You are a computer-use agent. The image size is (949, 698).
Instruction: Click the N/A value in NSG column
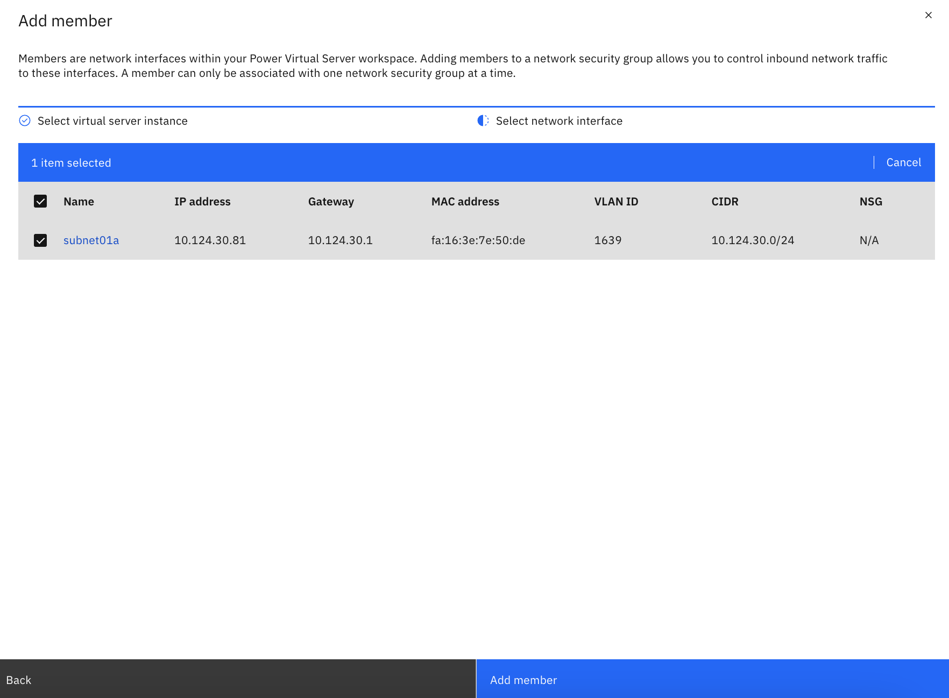(x=869, y=240)
